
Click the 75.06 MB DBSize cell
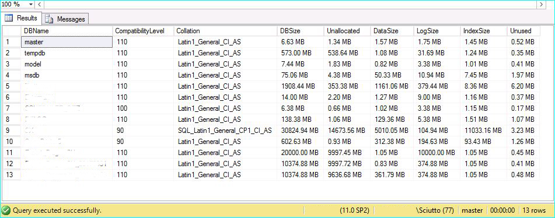click(x=300, y=75)
